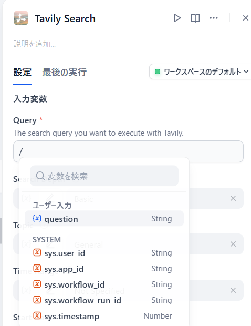251x326 pixels.
Task: Clear the Time Range Not Specified value
Action: tap(233, 290)
